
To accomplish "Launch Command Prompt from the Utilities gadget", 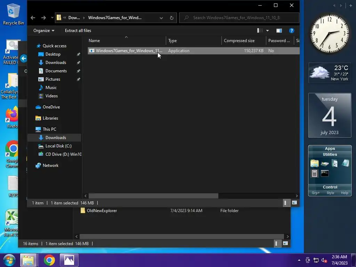I will [325, 173].
